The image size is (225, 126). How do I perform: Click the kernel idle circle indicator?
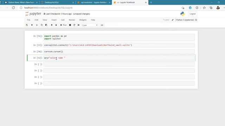(x=196, y=20)
